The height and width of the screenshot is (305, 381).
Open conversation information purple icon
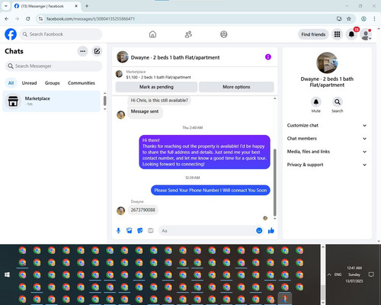click(268, 57)
